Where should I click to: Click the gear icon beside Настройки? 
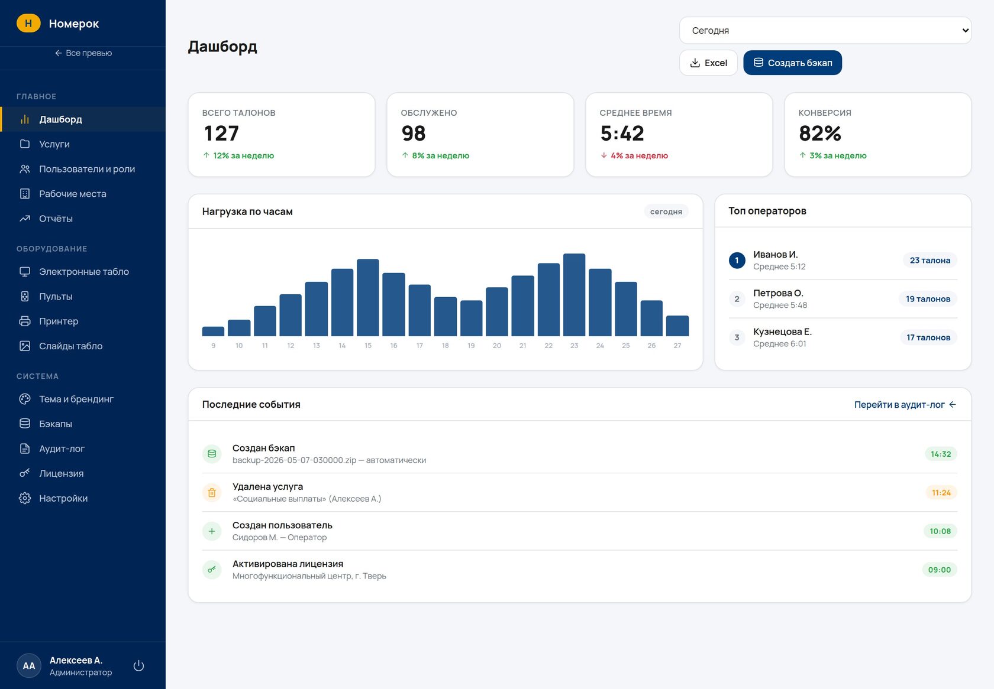click(x=25, y=499)
